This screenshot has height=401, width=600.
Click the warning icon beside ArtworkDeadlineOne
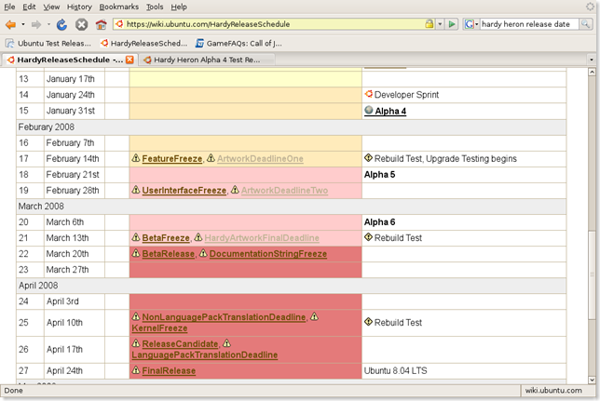[211, 158]
